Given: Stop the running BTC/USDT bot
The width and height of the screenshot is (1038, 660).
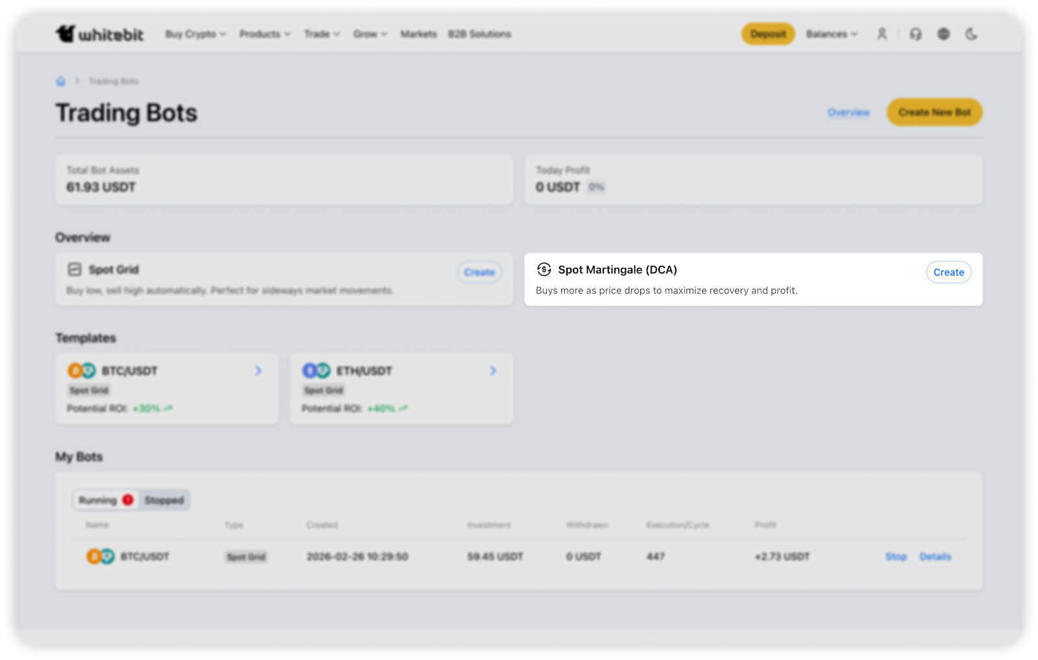Looking at the screenshot, I should (896, 556).
